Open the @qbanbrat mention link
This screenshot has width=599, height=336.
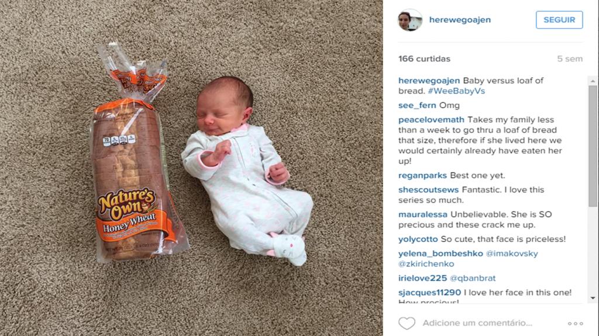click(473, 278)
